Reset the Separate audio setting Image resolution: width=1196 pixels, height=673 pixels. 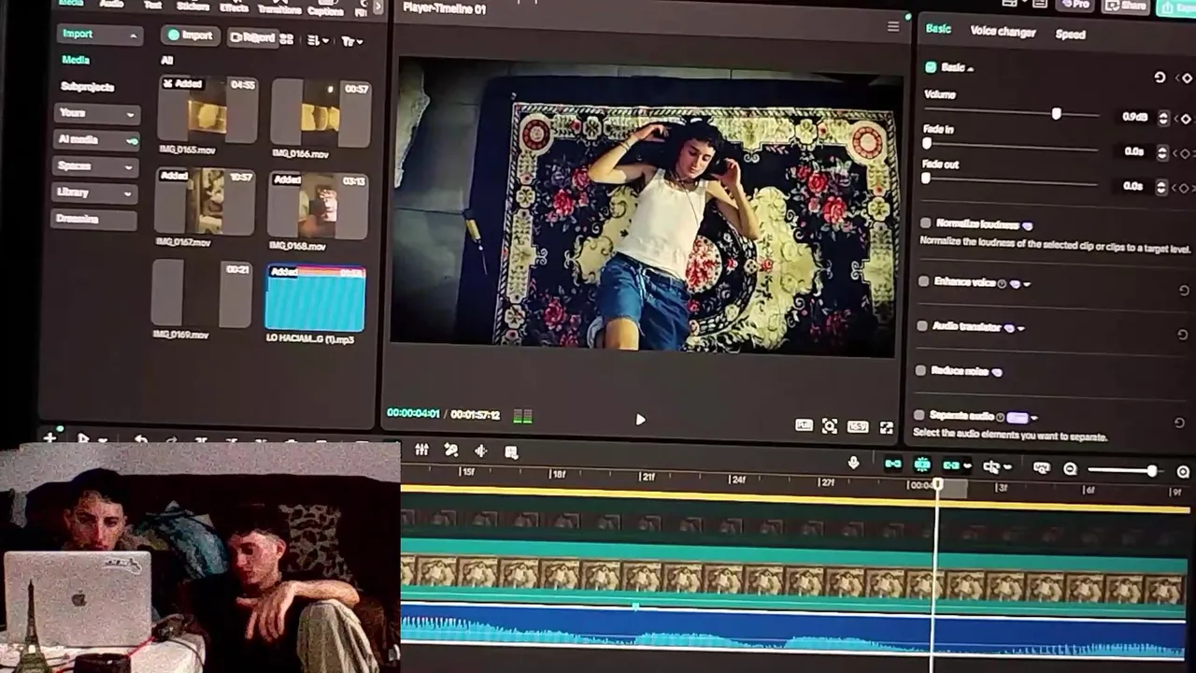1179,422
